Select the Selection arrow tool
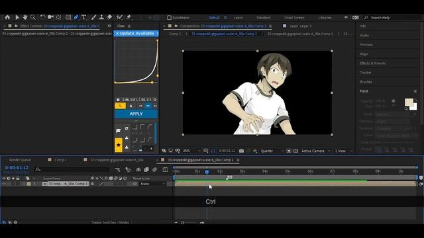Screen dimensions: 424x238 17,17
